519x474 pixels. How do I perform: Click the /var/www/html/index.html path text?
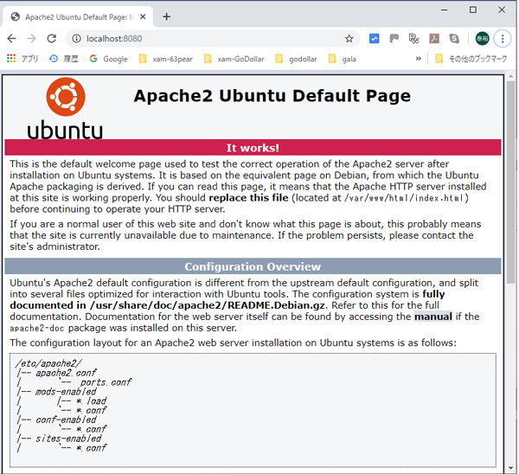tap(405, 198)
